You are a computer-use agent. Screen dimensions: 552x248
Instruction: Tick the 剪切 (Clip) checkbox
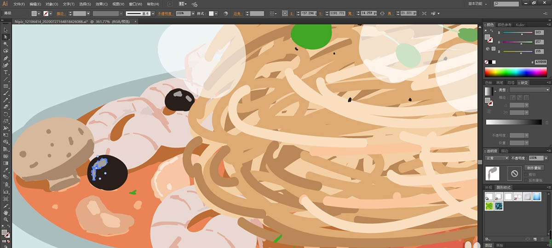point(526,175)
